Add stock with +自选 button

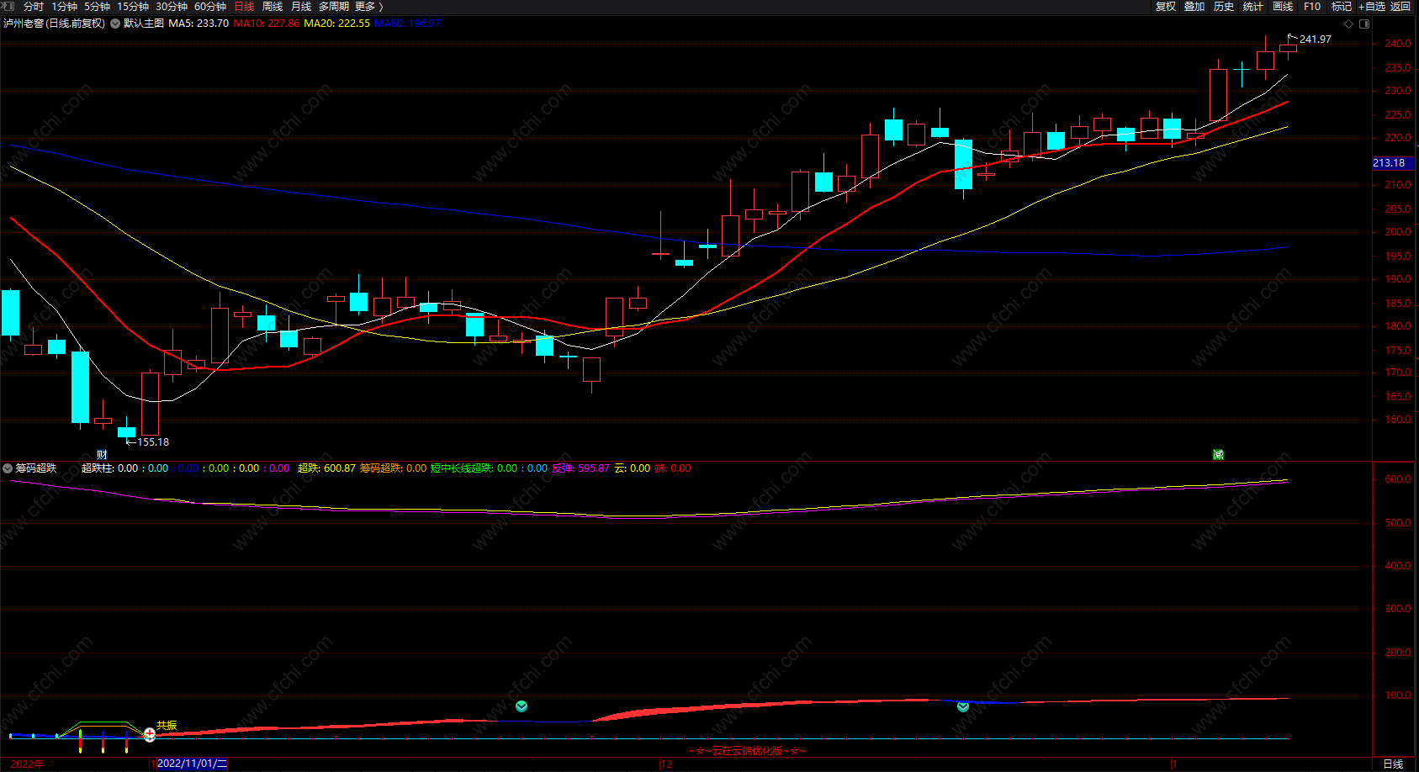1372,7
